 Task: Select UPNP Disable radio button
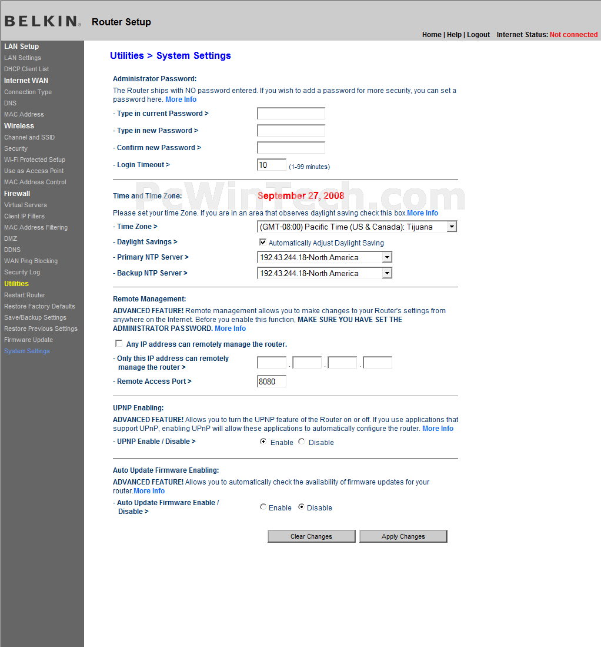pos(301,442)
